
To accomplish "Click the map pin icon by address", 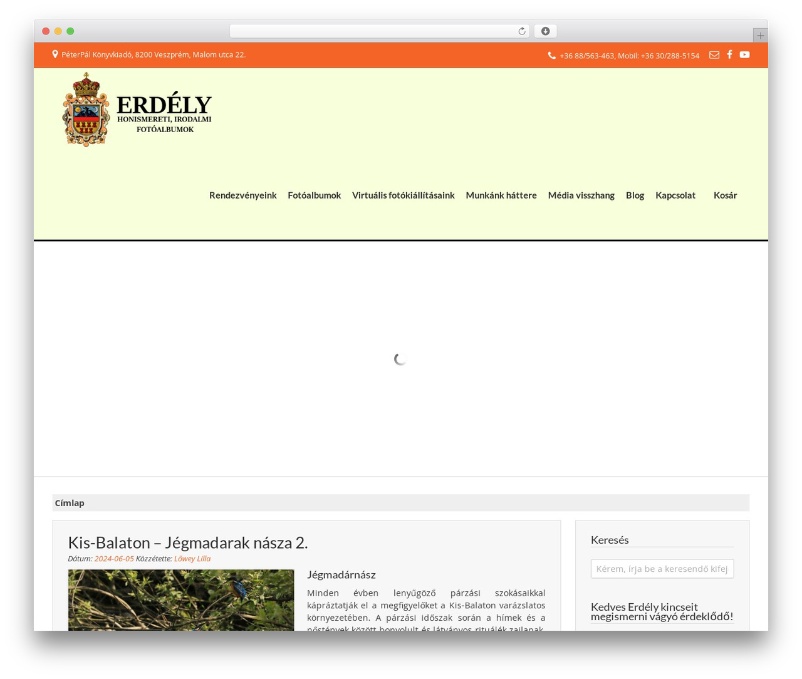I will pos(55,54).
